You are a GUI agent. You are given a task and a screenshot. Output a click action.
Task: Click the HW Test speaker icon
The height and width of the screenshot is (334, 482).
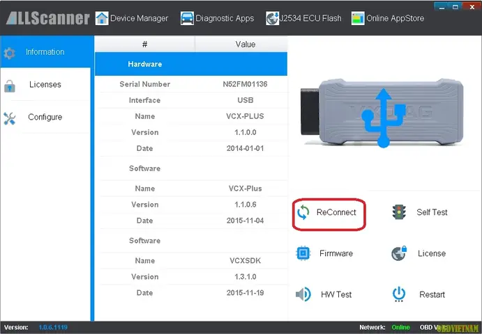(x=303, y=294)
